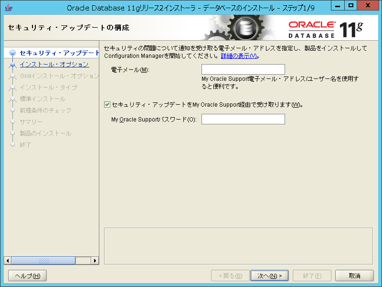Click the 次へ(N) > button
The width and height of the screenshot is (382, 287).
(269, 276)
